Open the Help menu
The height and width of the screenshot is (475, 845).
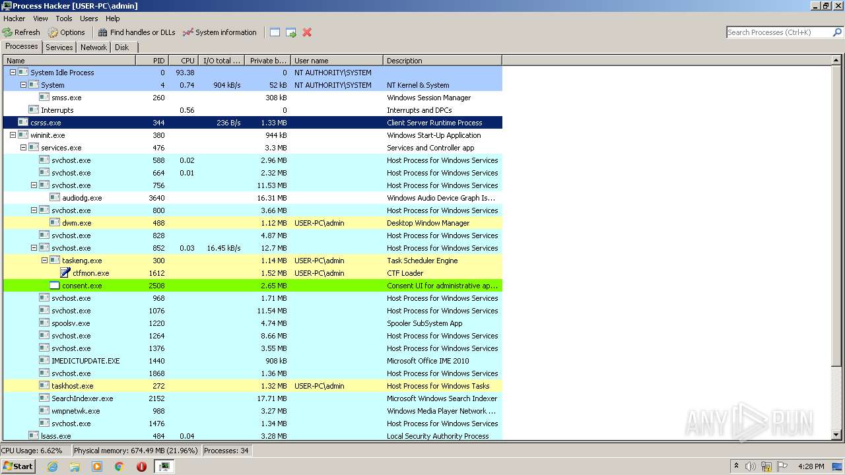(113, 18)
